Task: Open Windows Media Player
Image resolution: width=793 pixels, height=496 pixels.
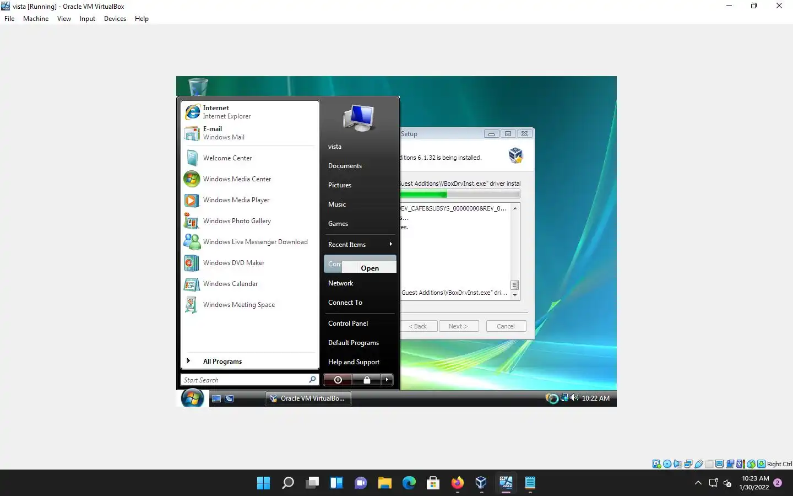Action: [x=250, y=200]
